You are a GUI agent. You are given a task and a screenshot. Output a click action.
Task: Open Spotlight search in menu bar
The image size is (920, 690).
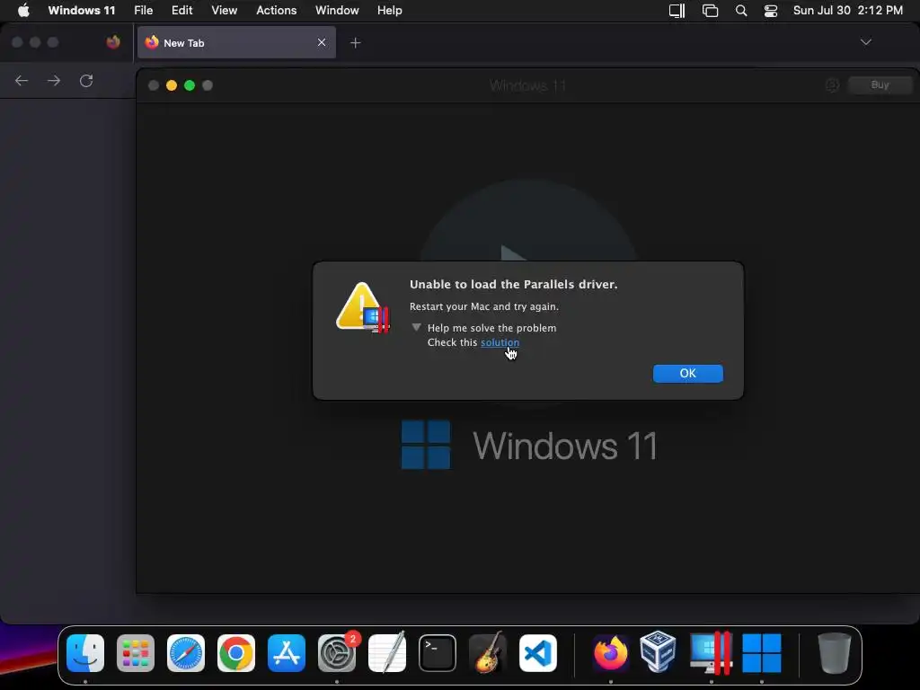[x=741, y=11]
